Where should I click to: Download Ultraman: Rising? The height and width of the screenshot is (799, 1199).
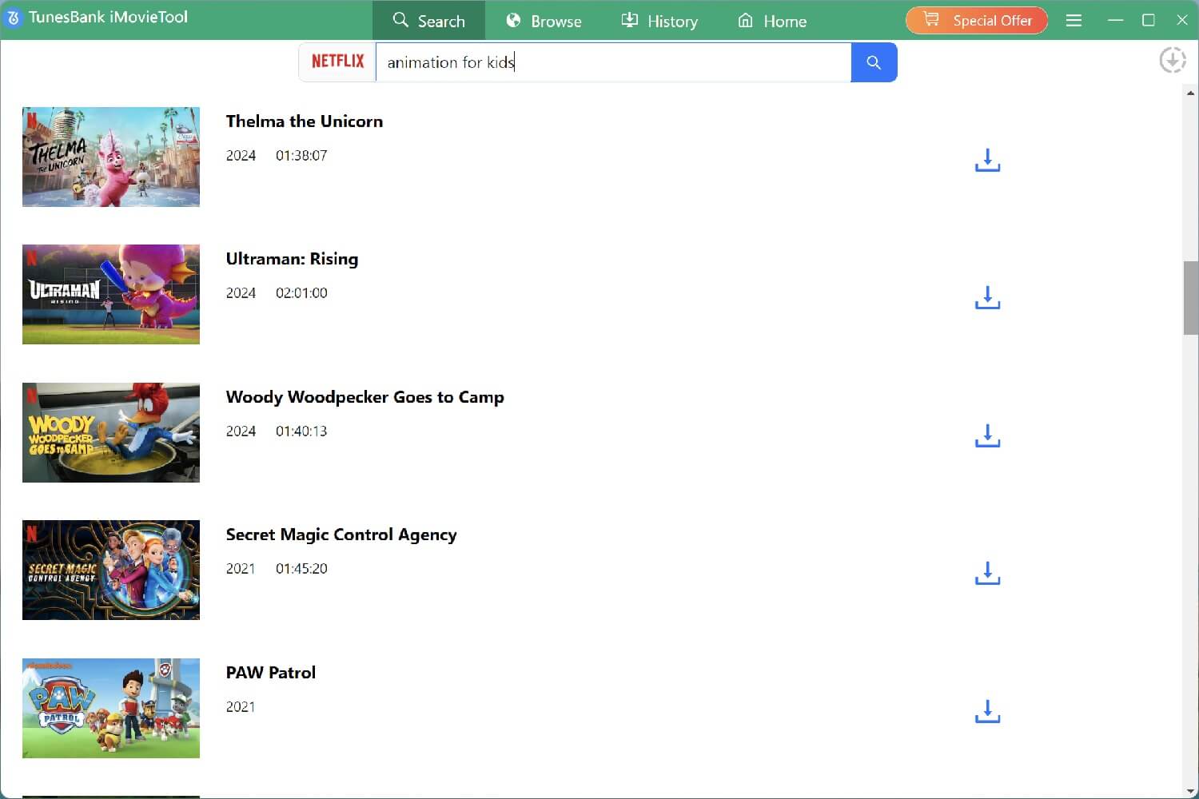point(986,297)
